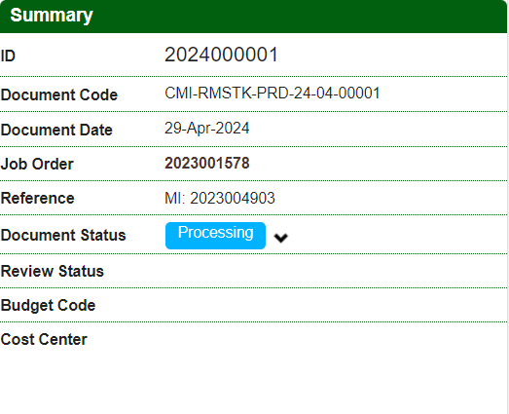Click the empty Budget Code value area
Image resolution: width=509 pixels, height=414 pixels.
tap(336, 305)
